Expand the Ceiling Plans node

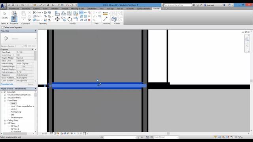click(5, 120)
